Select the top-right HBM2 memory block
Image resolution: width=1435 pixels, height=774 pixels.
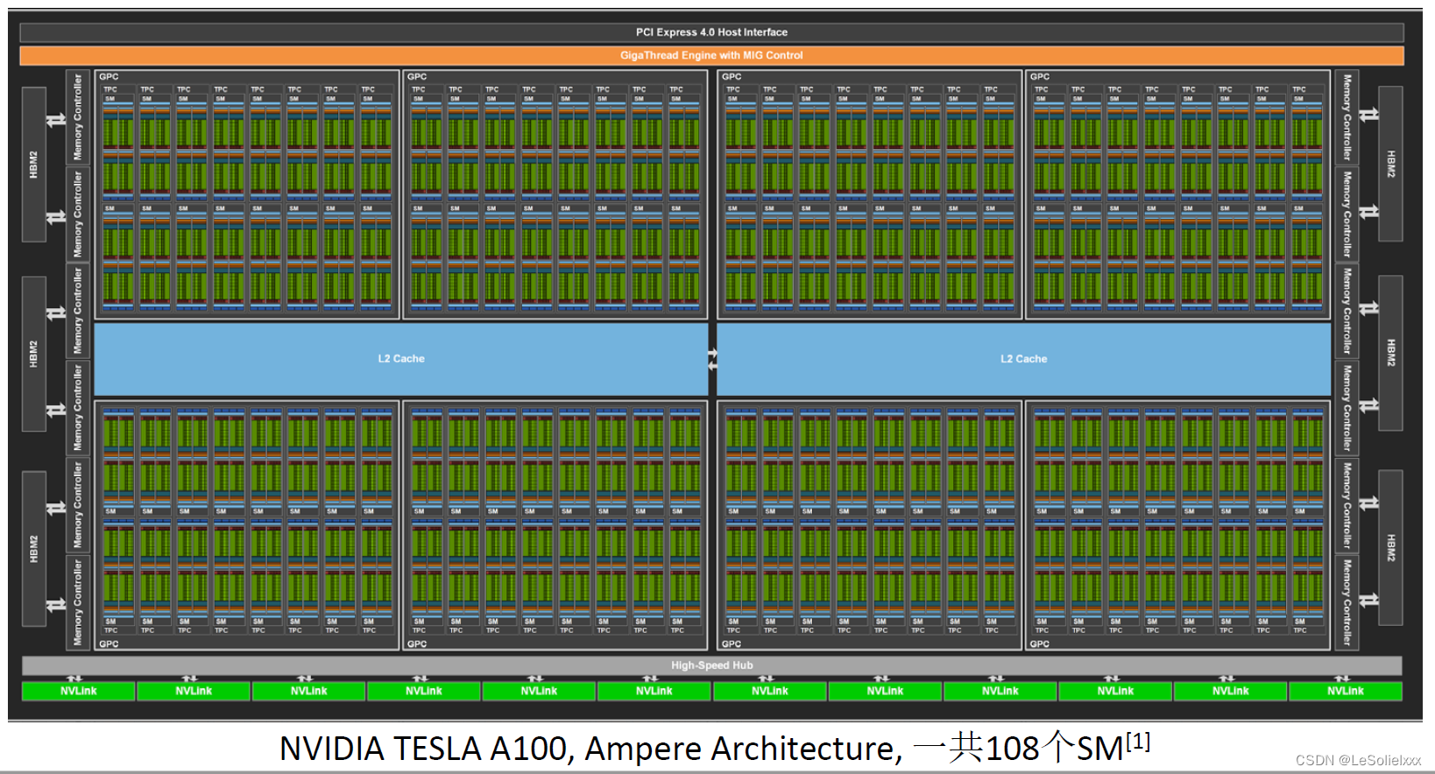pyautogui.click(x=1390, y=164)
